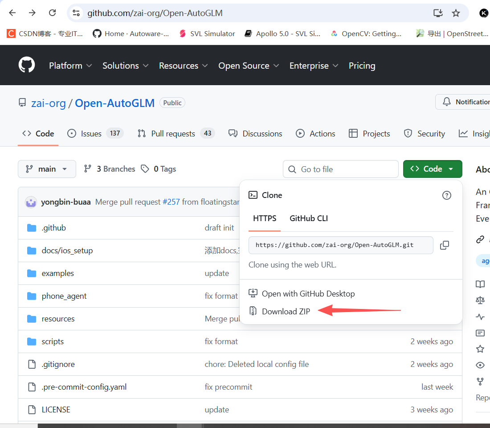
Task: Click the browser forward arrow
Action: [x=32, y=13]
